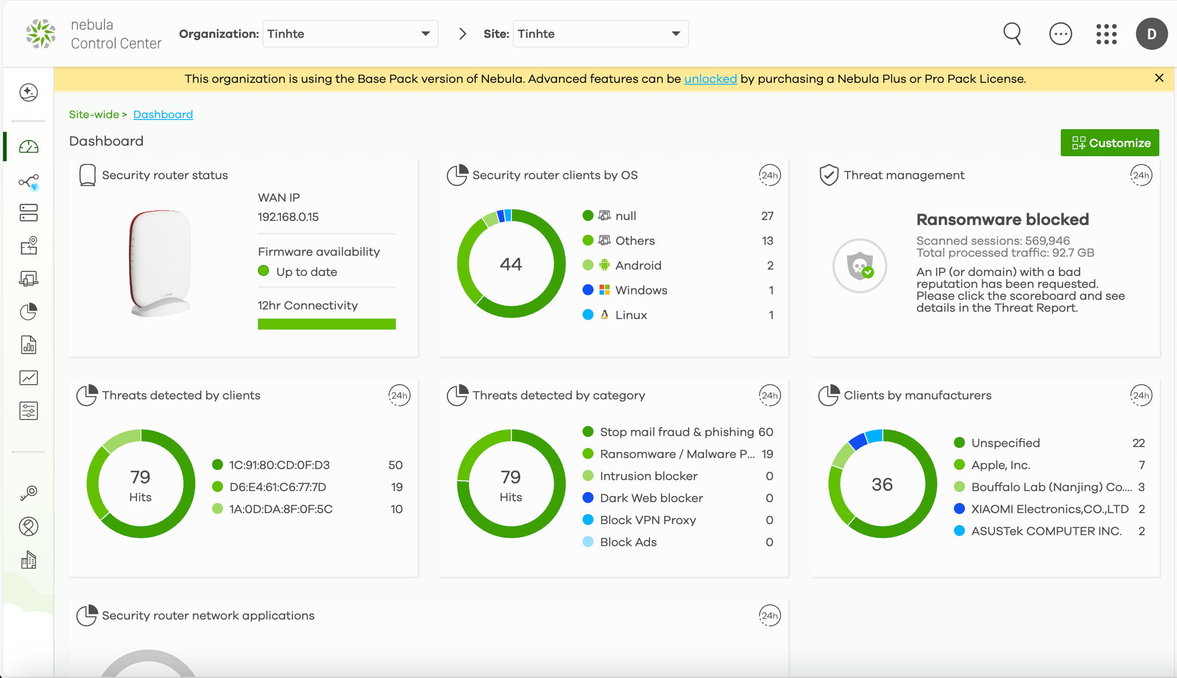
Task: Click the AI assistant sparkle sidebar icon
Action: pos(29,92)
